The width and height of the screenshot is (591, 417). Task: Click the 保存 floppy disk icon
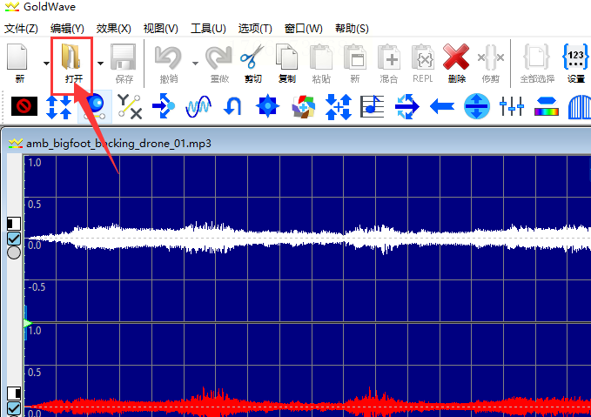click(124, 57)
